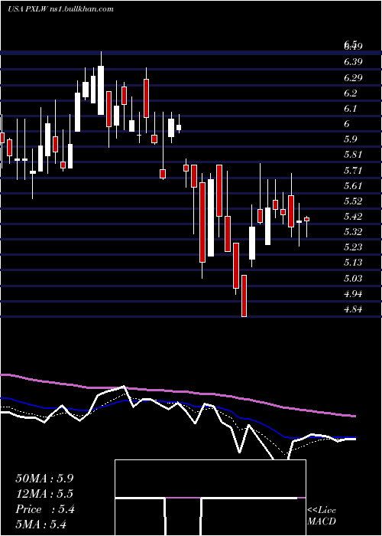This screenshot has width=382, height=536.
Task: Click the 5.61 price axis label
Action: [x=353, y=185]
